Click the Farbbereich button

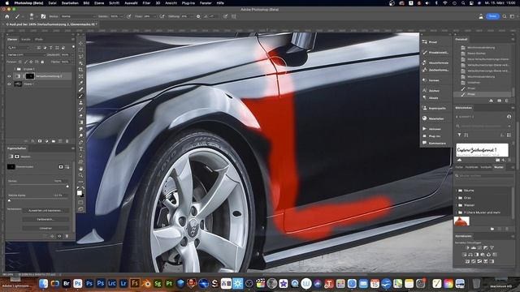click(x=45, y=219)
